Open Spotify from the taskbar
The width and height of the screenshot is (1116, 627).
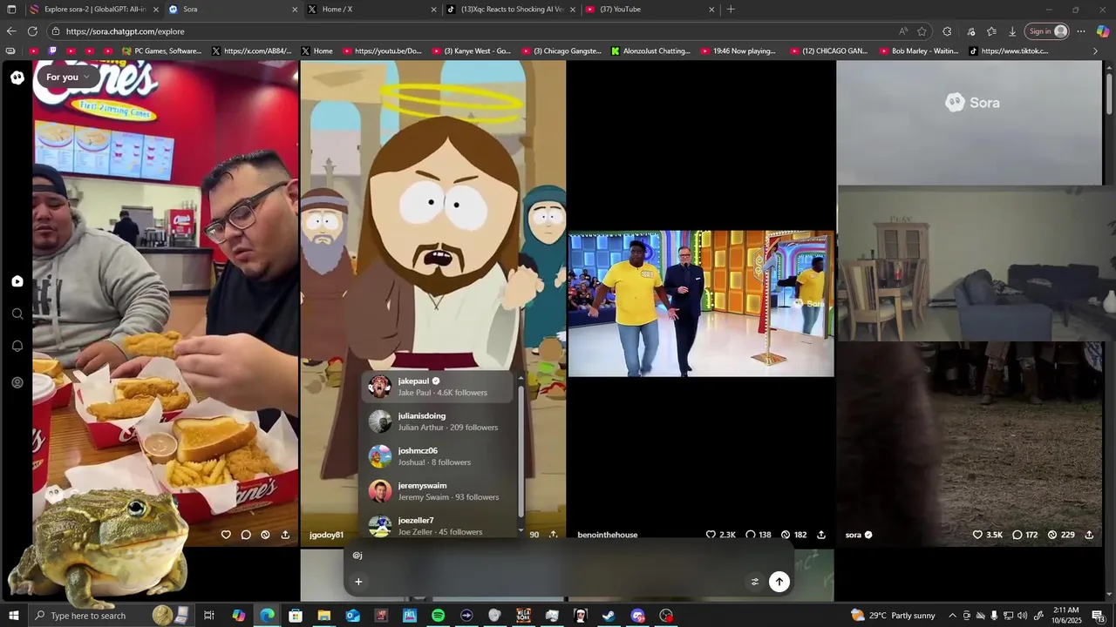438,616
